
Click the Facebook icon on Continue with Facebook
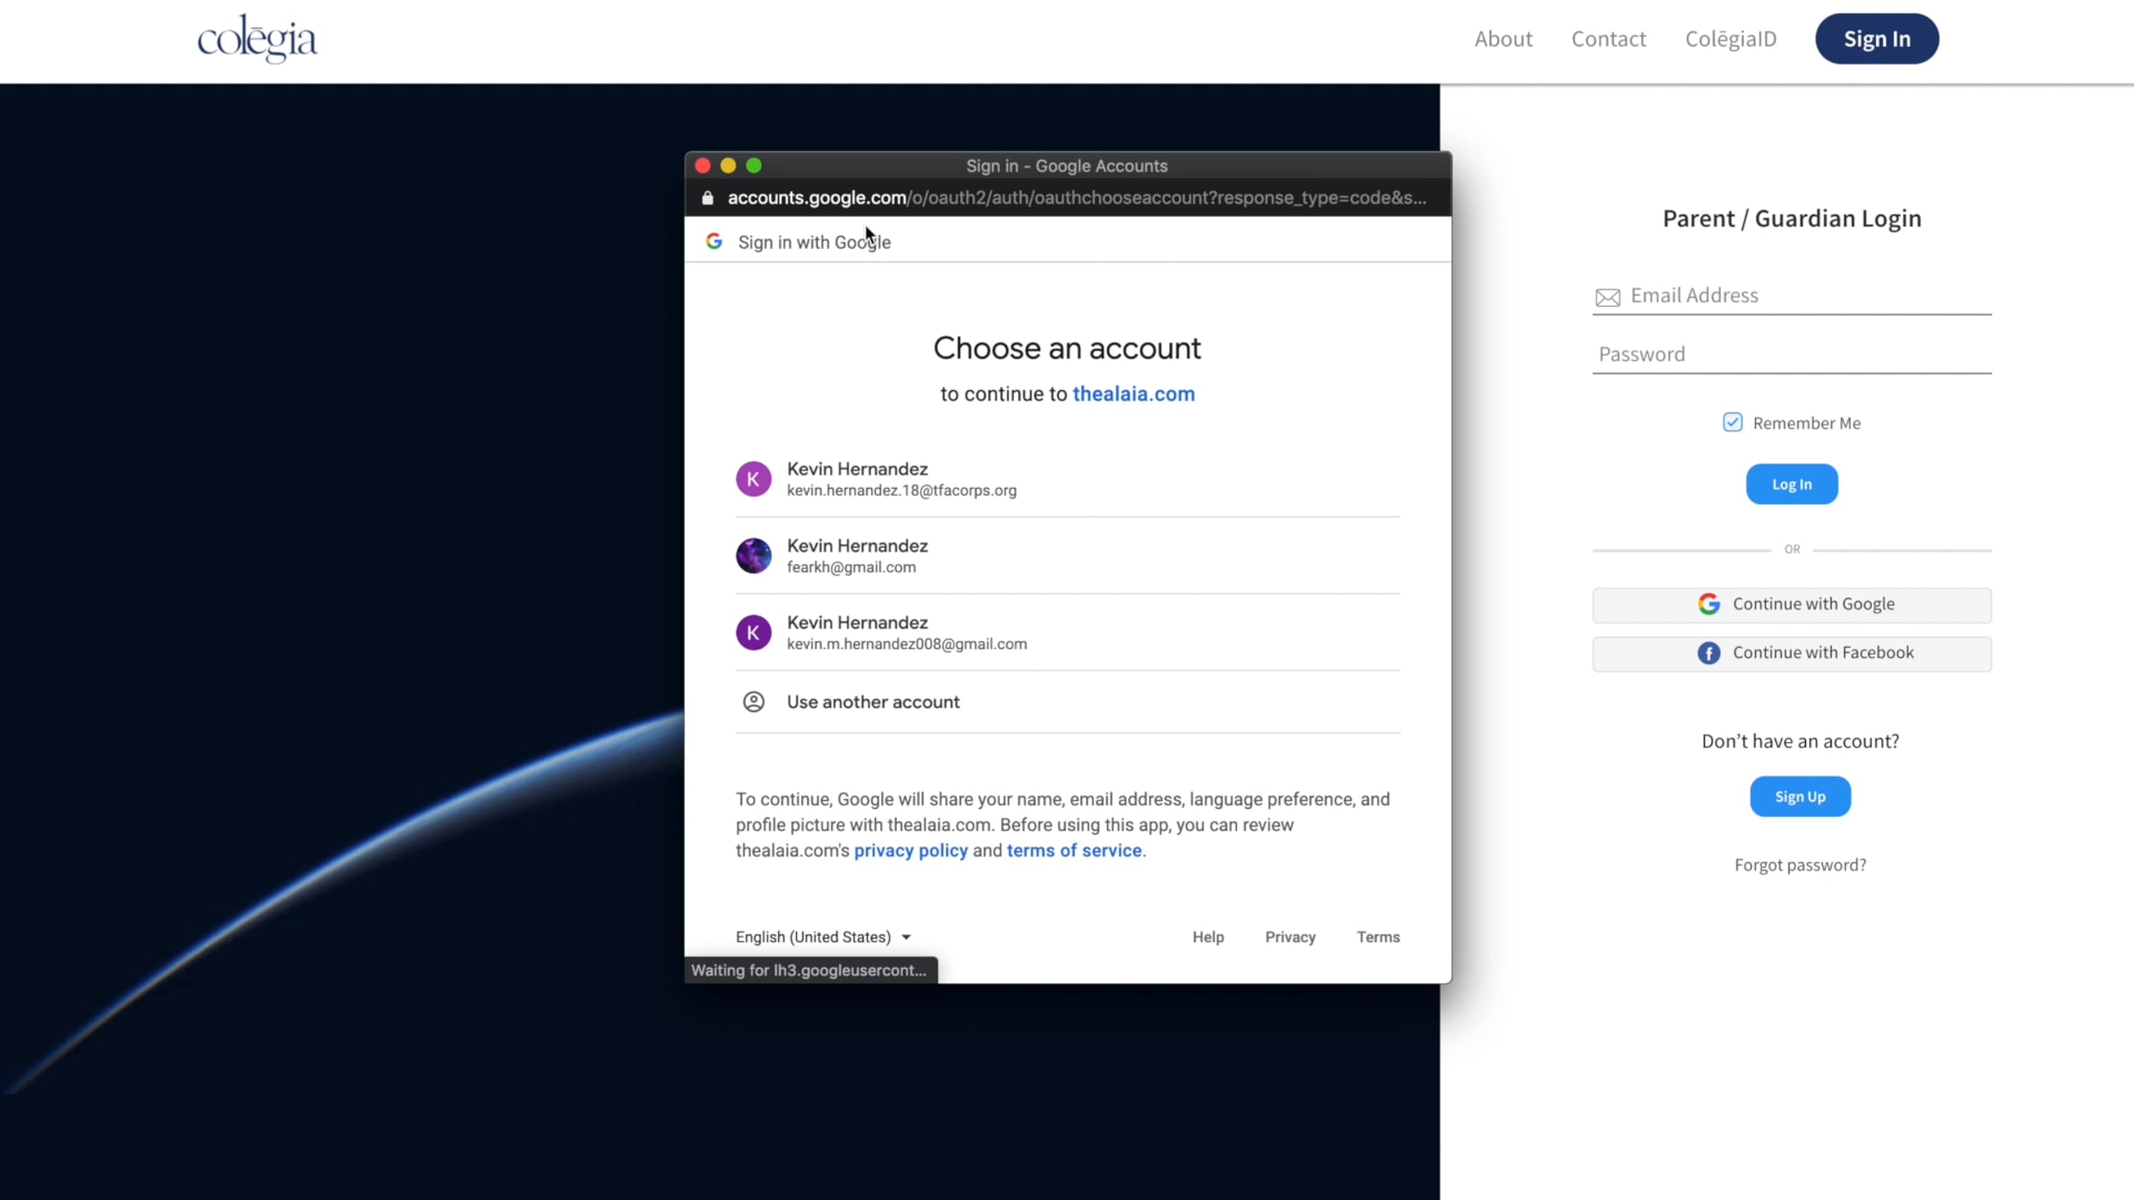point(1709,653)
